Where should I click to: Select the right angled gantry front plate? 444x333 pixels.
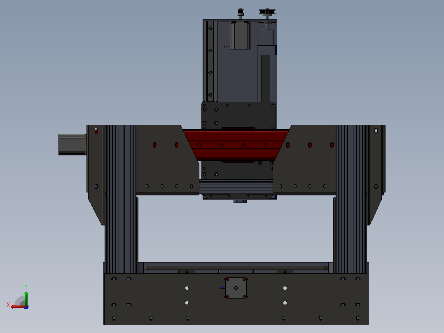click(x=305, y=160)
